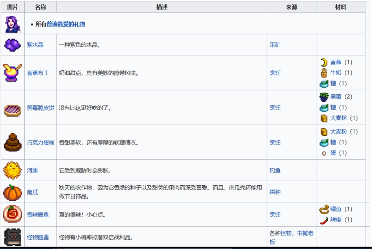
Task: Click Abigail's portrait icon
Action: point(13,24)
